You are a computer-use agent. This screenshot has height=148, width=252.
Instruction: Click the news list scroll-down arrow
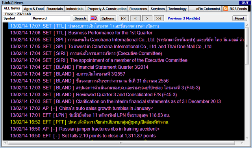click(x=247, y=138)
